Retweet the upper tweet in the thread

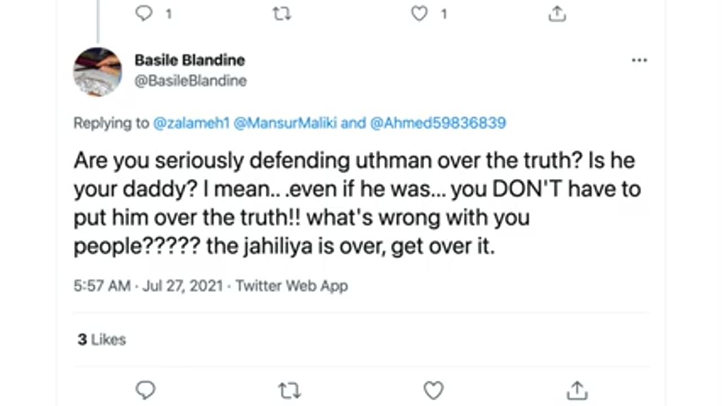(x=281, y=14)
